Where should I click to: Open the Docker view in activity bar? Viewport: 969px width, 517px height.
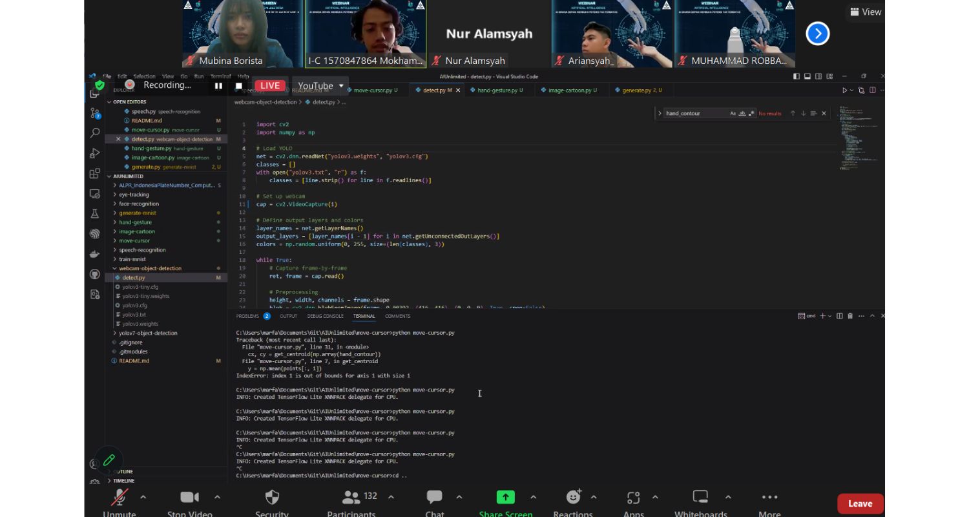point(95,254)
